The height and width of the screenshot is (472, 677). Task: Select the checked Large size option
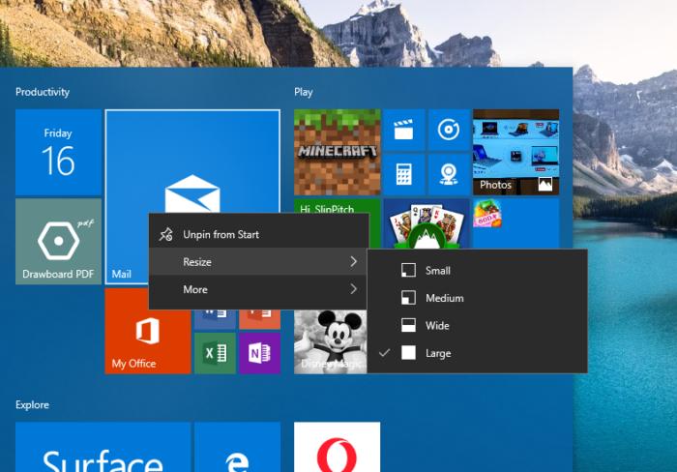tap(437, 353)
